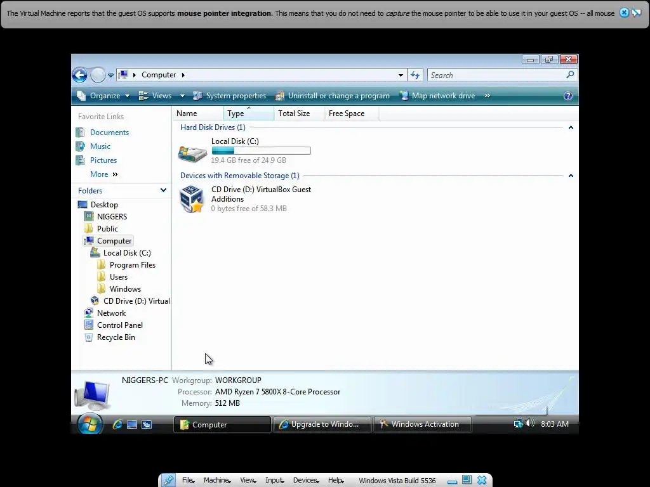
Task: Click the computer icon in the address bar
Action: [123, 75]
